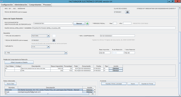The width and height of the screenshot is (181, 97).
Task: Open calendar picker beside top Fecha de Emisión
Action: pos(127,12)
